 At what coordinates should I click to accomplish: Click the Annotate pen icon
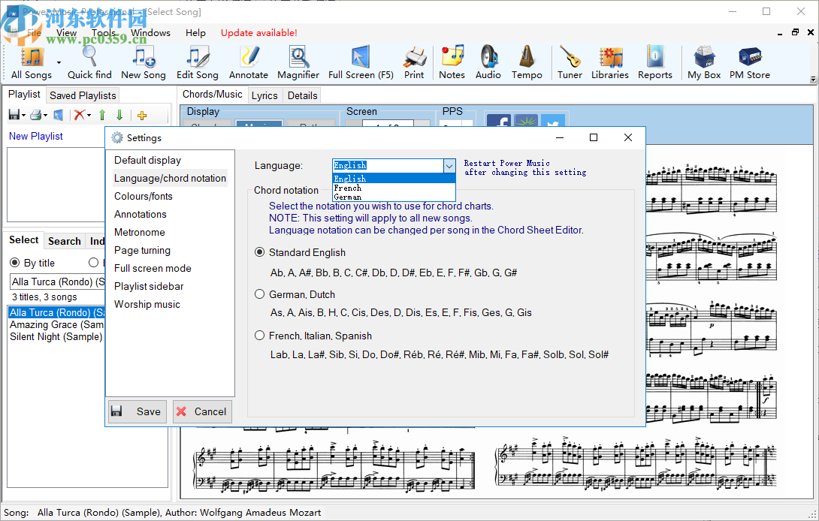coord(249,62)
